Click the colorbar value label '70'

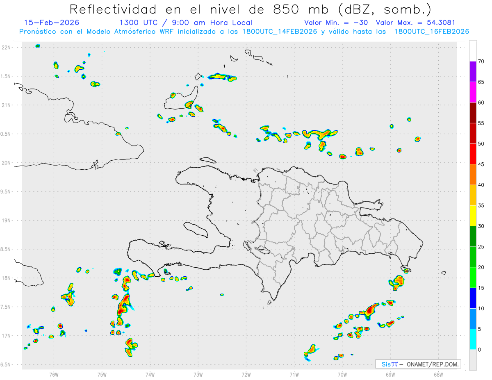click(481, 61)
